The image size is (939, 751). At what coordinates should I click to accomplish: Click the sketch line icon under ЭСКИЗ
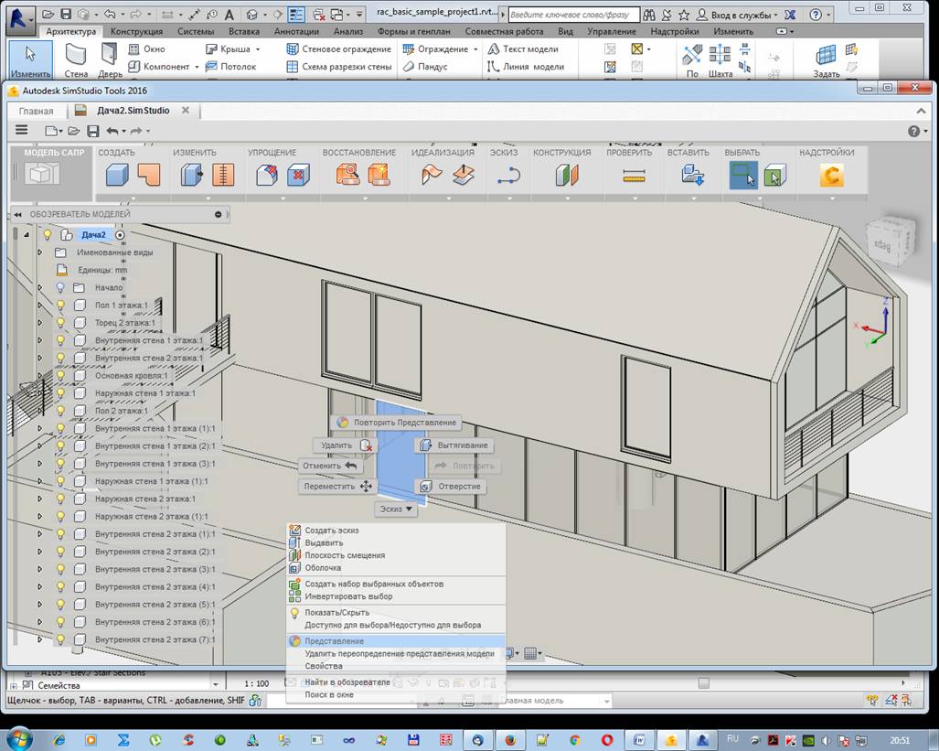(508, 176)
